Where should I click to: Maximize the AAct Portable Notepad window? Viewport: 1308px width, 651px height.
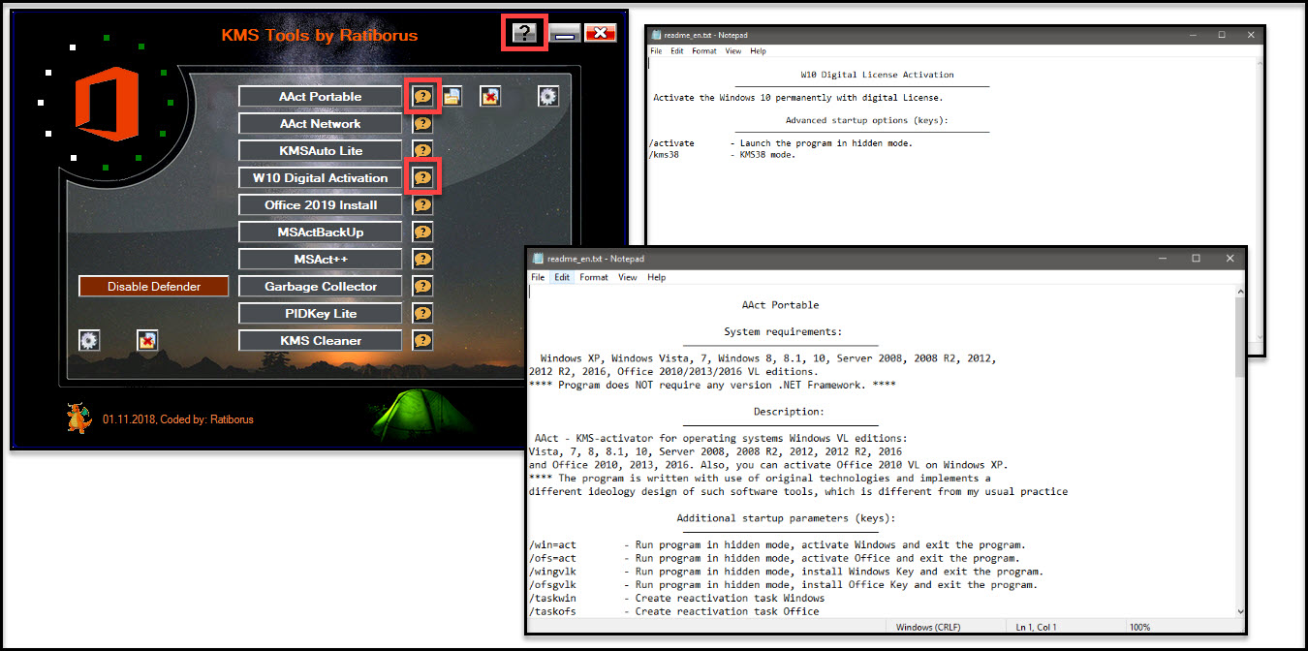[x=1197, y=259]
